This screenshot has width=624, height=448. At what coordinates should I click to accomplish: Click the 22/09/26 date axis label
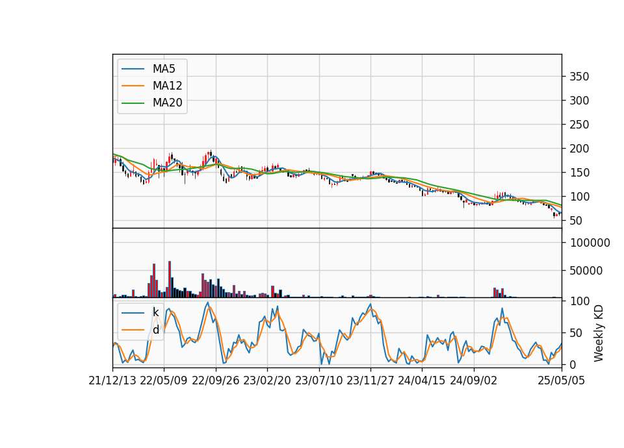[216, 380]
